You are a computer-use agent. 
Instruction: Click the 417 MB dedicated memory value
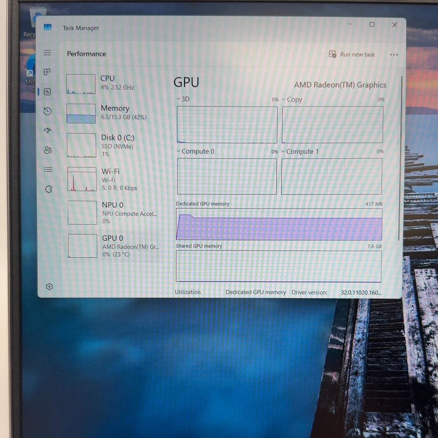(374, 204)
